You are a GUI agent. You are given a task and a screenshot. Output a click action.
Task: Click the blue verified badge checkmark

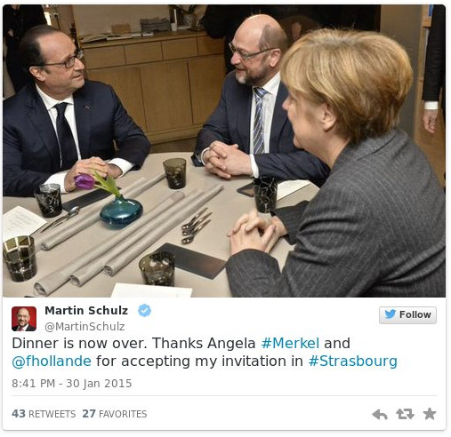pyautogui.click(x=144, y=311)
